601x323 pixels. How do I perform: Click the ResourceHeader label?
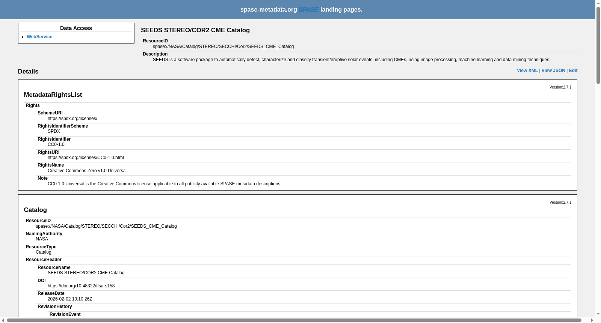click(44, 260)
